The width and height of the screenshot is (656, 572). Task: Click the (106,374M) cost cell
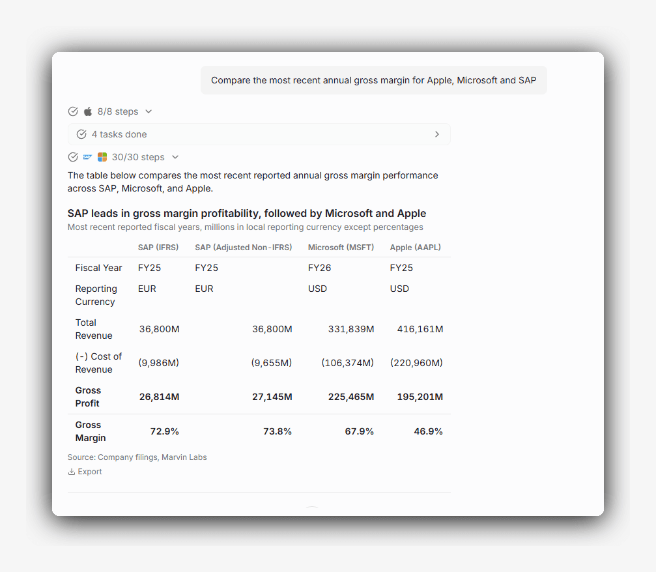coord(348,363)
